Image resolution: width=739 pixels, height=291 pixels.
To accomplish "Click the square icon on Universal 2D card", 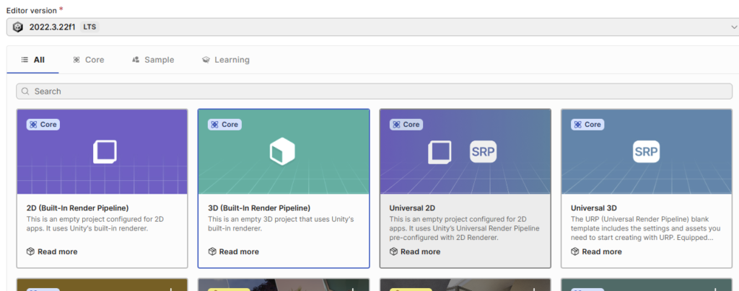I will point(440,152).
